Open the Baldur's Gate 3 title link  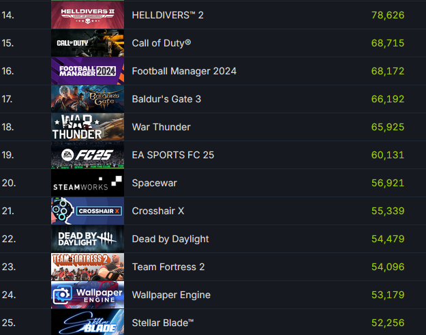(166, 99)
